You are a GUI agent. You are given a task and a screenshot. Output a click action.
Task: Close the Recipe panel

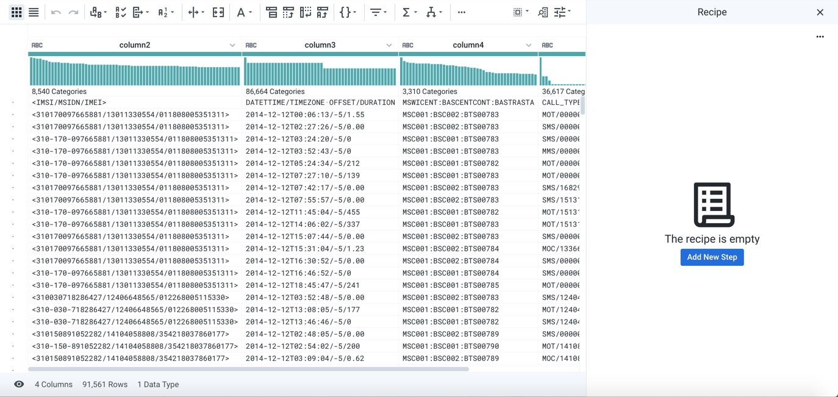(x=820, y=12)
